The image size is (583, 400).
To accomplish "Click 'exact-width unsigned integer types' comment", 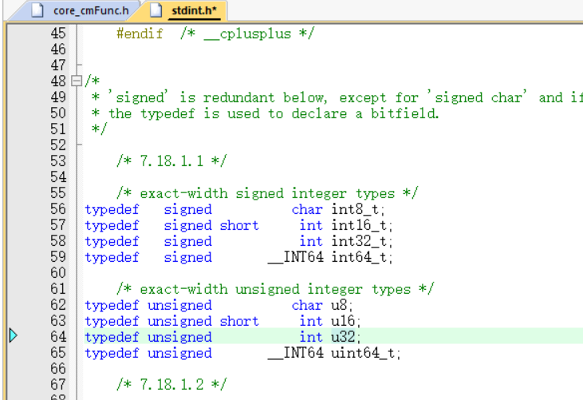I will click(275, 289).
